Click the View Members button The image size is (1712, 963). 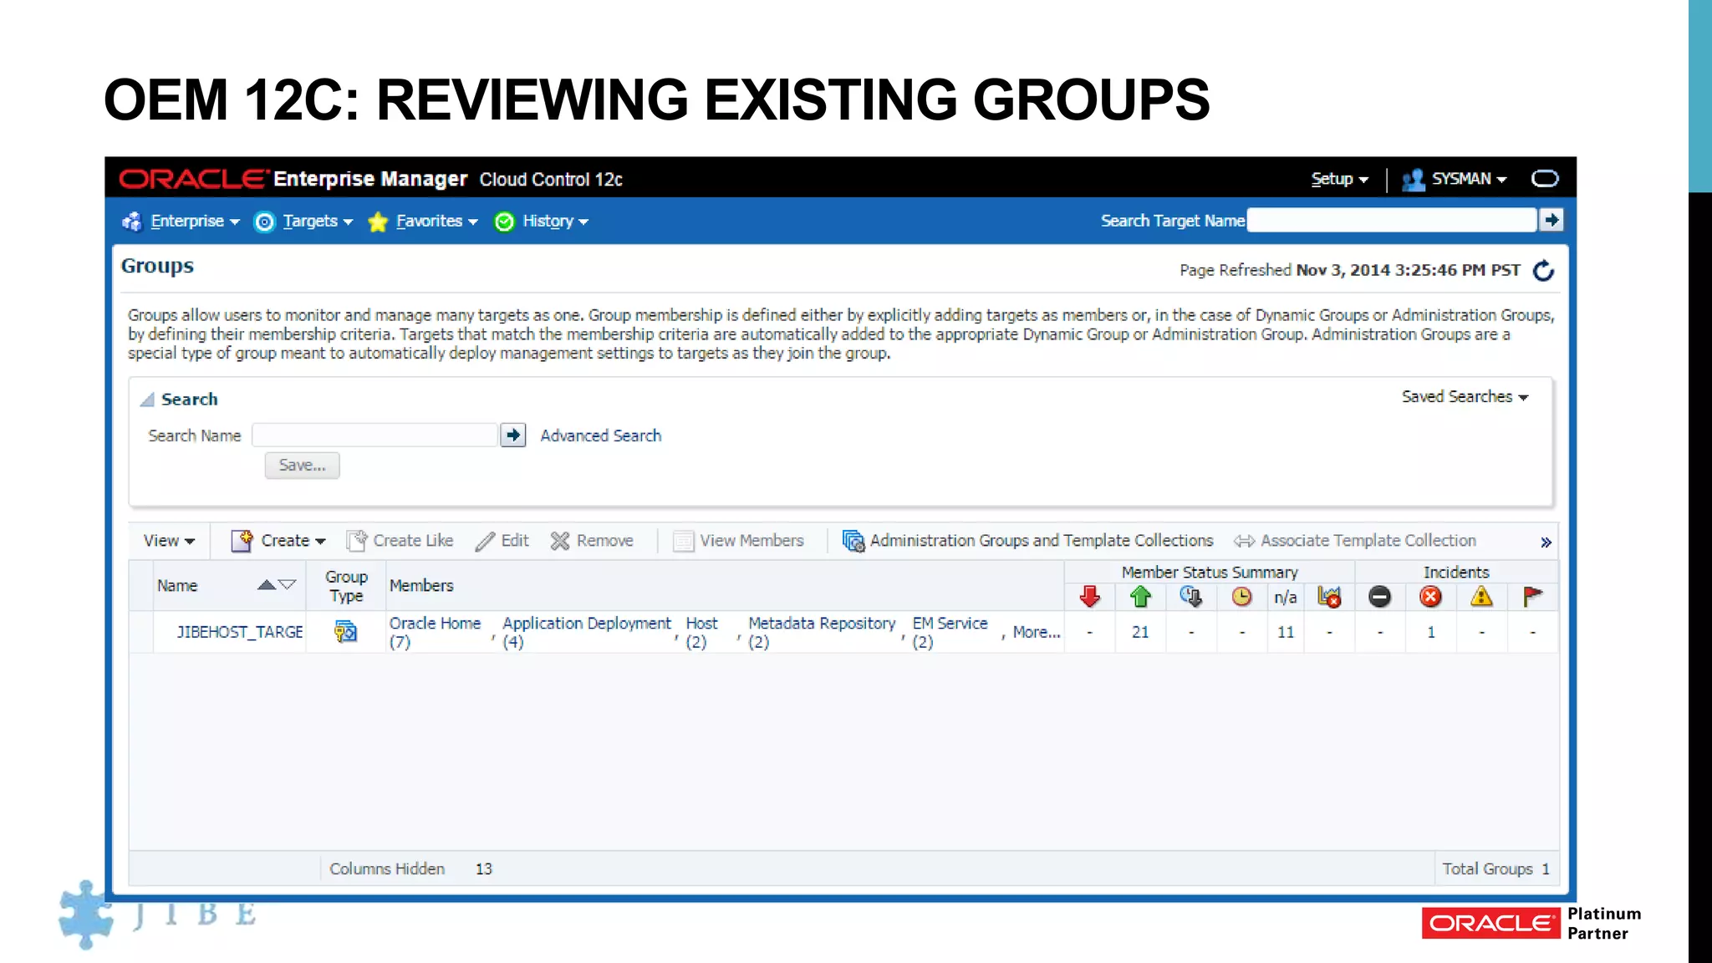[x=738, y=541]
